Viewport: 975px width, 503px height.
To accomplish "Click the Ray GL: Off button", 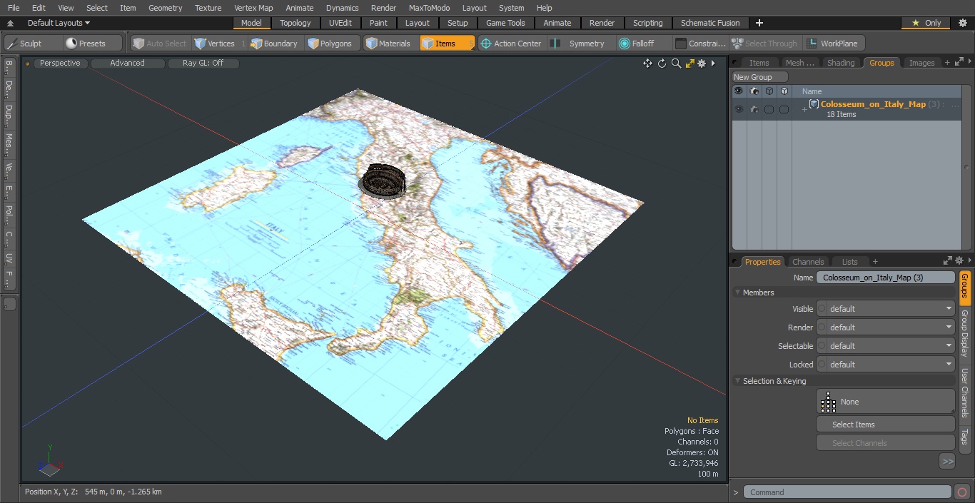I will click(203, 63).
